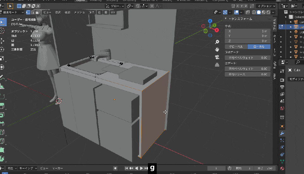Image resolution: width=304 pixels, height=174 pixels.
Task: Switch perspective/orthographic with grid icon
Action: pos(217,65)
